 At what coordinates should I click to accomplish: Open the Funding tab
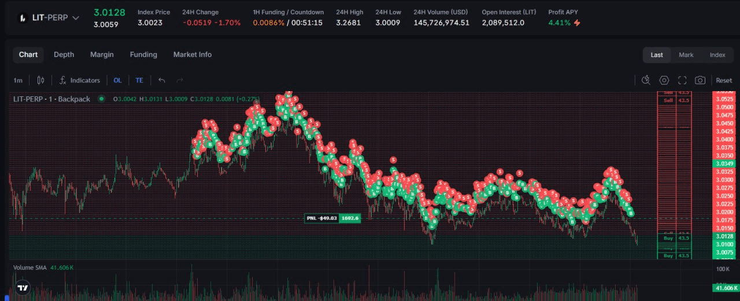[x=143, y=54]
